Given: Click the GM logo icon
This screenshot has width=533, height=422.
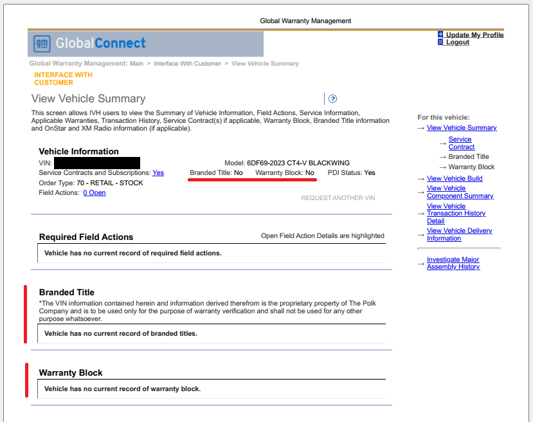Looking at the screenshot, I should pyautogui.click(x=42, y=44).
